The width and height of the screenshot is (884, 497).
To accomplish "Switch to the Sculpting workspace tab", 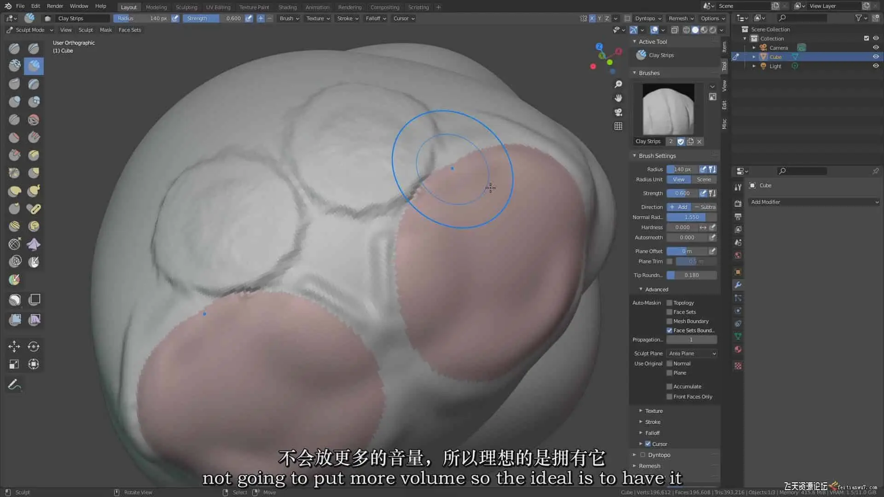I will click(x=186, y=7).
